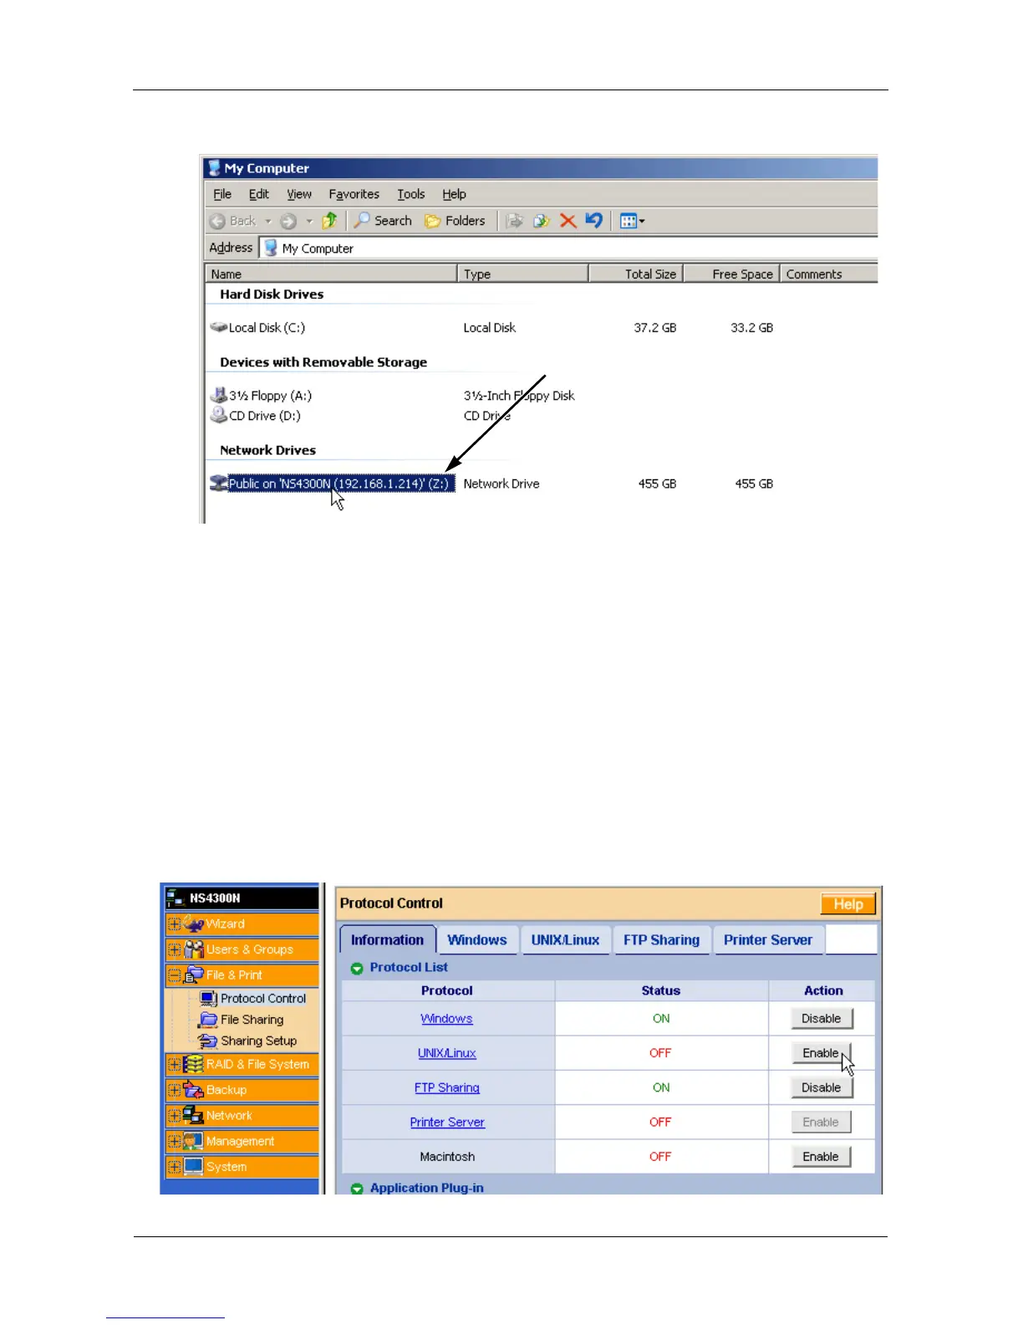Image resolution: width=1023 pixels, height=1325 pixels.
Task: Sort by the Name column header
Action: coord(331,274)
